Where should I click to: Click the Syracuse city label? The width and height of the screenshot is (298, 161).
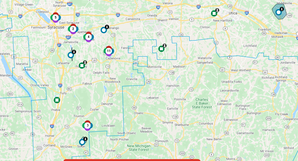click(56, 27)
